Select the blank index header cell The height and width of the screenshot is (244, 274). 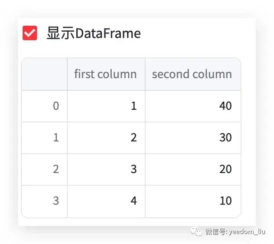44,74
